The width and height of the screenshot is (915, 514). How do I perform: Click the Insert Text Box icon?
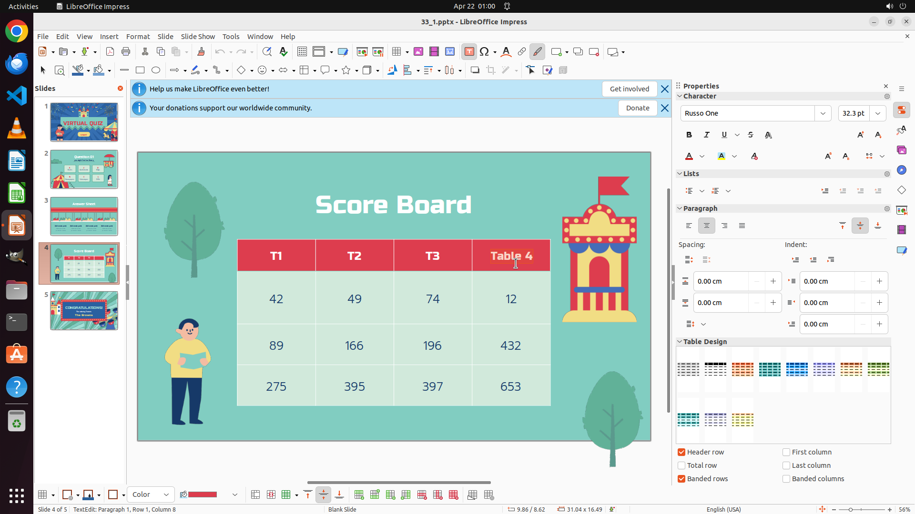469,52
